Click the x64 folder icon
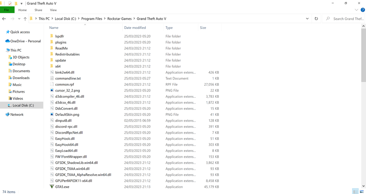This screenshot has width=366, height=194. click(x=52, y=66)
